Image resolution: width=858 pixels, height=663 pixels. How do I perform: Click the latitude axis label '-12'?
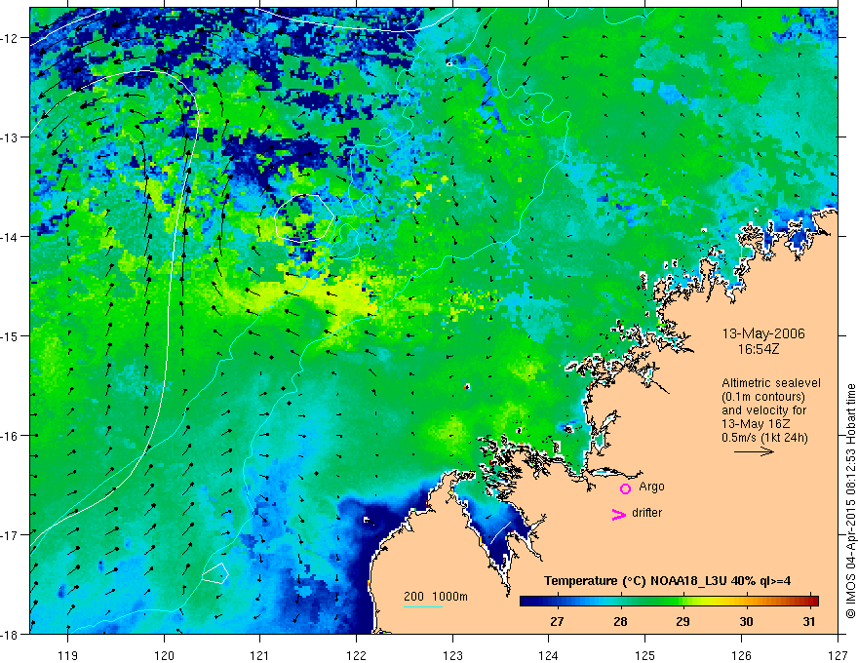tap(12, 38)
